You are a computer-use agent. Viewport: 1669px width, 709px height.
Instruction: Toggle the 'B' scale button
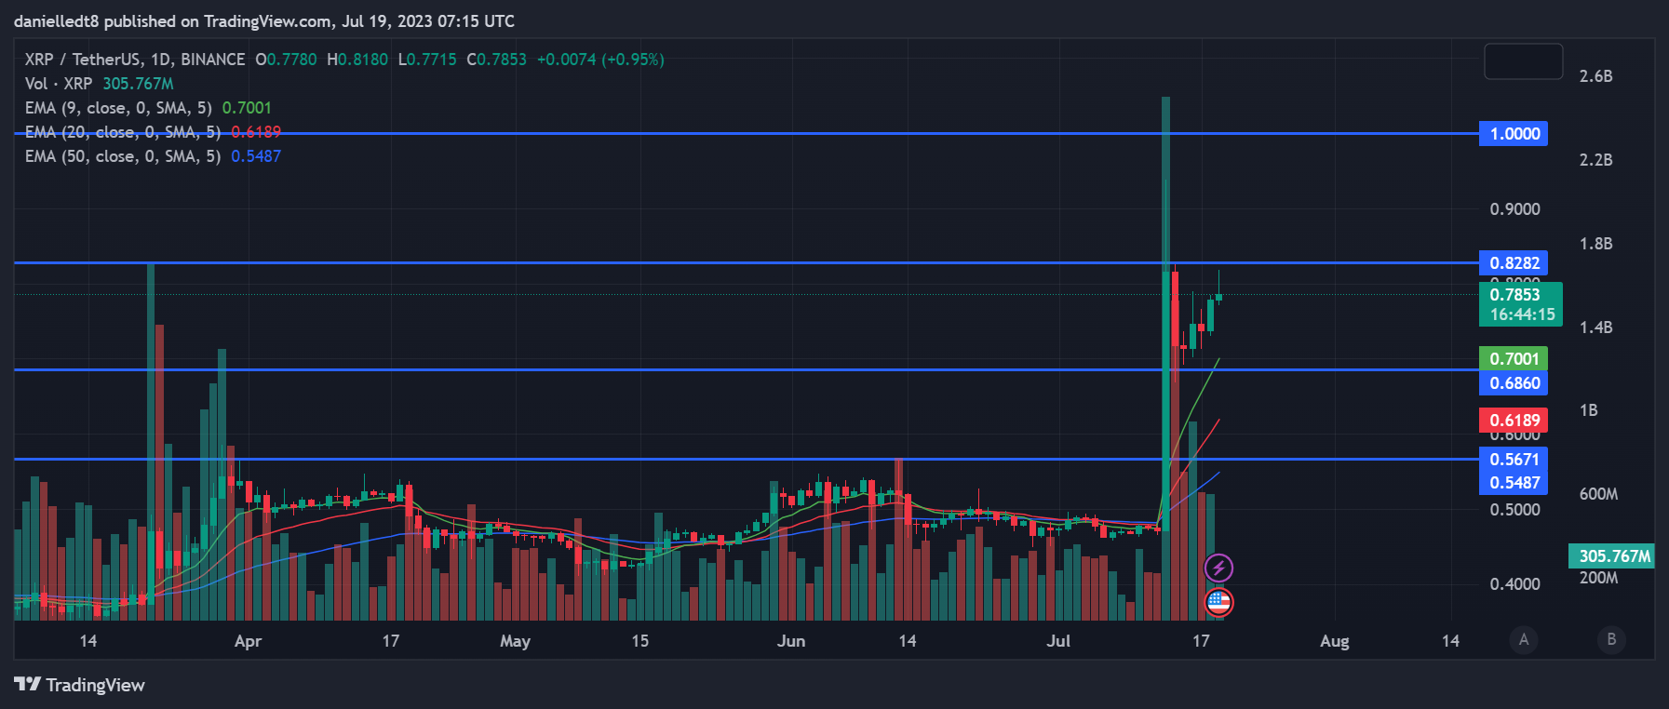(x=1611, y=639)
